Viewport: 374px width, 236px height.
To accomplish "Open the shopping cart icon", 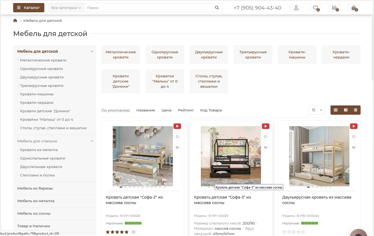I will click(354, 8).
